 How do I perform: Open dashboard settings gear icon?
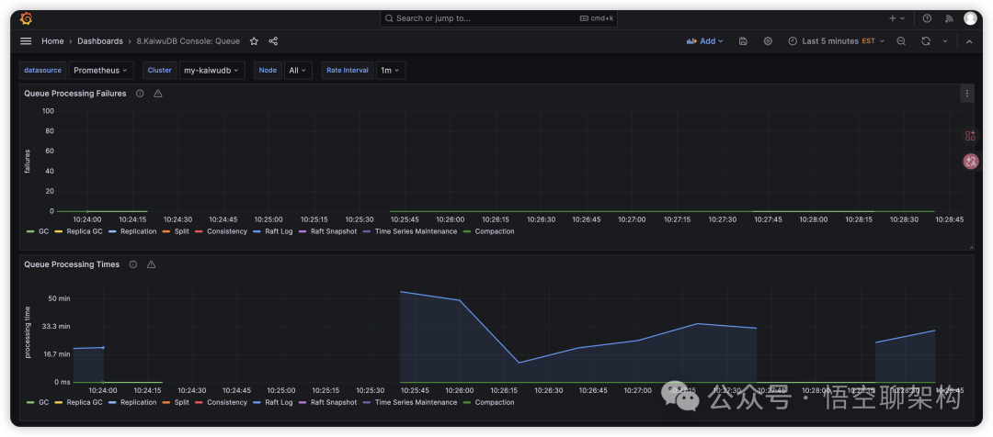pos(768,41)
